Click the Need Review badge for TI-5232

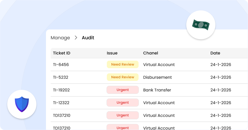click(x=123, y=77)
